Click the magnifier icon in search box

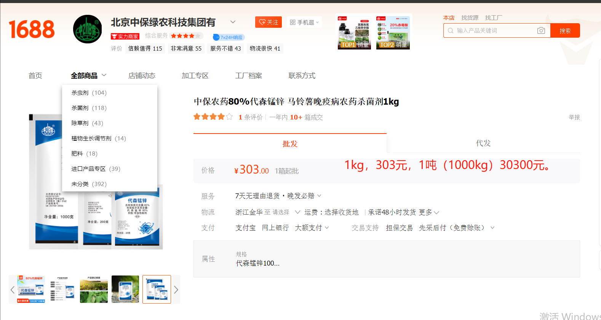pyautogui.click(x=451, y=30)
